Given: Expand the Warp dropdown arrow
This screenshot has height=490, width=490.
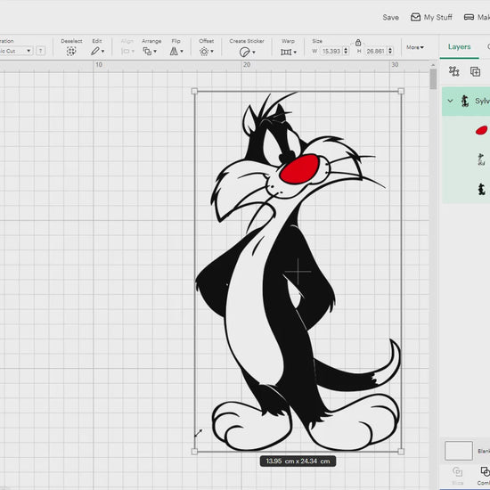Looking at the screenshot, I should point(295,52).
